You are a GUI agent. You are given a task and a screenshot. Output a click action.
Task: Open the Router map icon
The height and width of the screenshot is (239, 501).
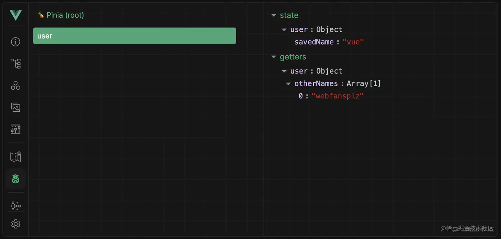point(16,157)
